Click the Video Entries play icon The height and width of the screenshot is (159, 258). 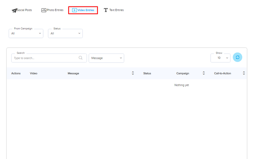click(x=74, y=10)
